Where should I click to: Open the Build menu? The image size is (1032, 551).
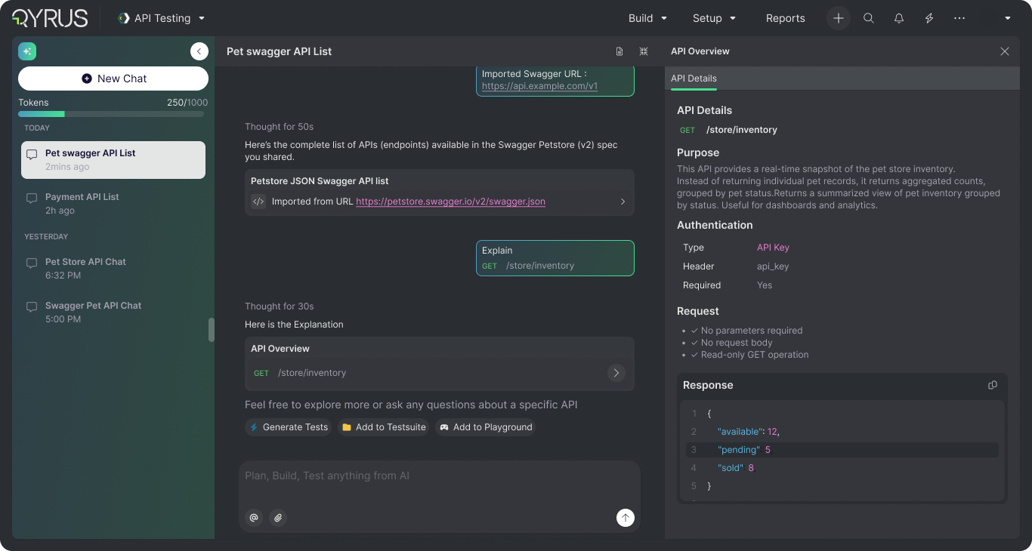pos(648,18)
